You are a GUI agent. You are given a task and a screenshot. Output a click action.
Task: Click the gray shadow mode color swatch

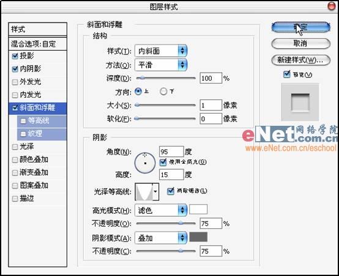click(x=198, y=237)
